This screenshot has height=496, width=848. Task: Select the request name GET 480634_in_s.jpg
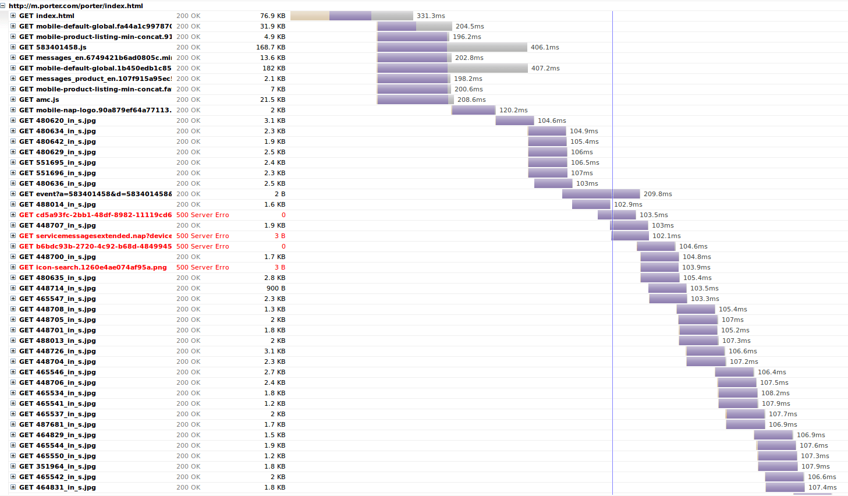click(x=58, y=131)
